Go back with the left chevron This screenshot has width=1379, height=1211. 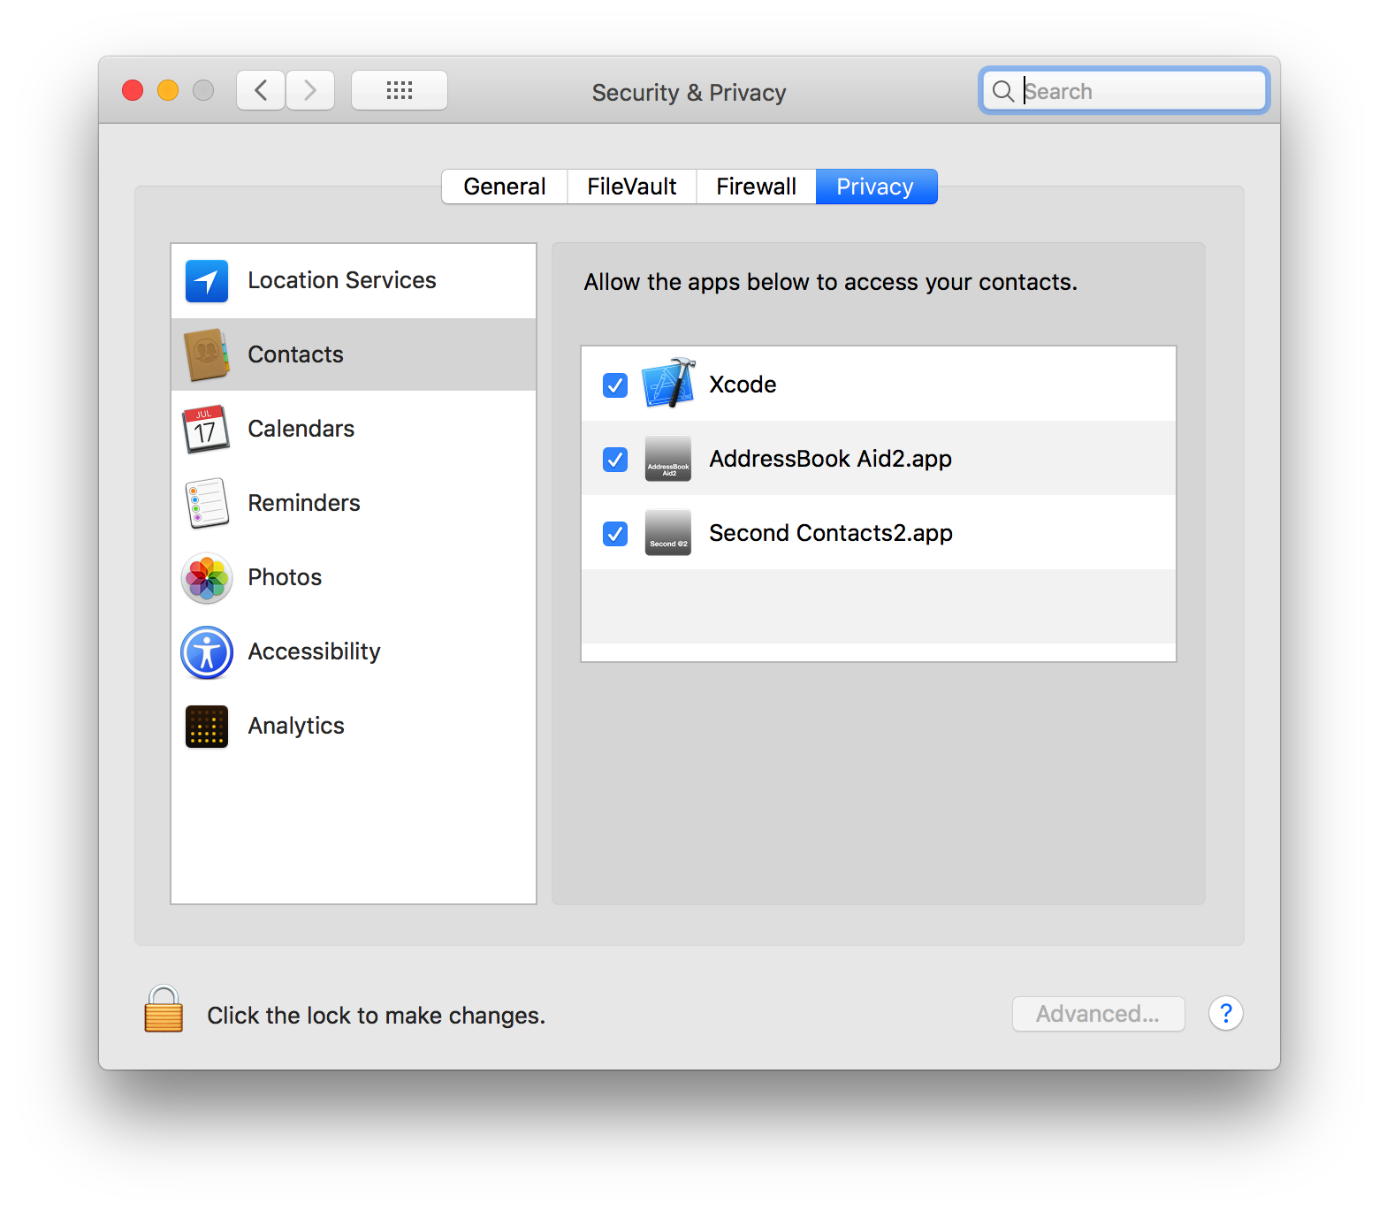click(x=261, y=90)
